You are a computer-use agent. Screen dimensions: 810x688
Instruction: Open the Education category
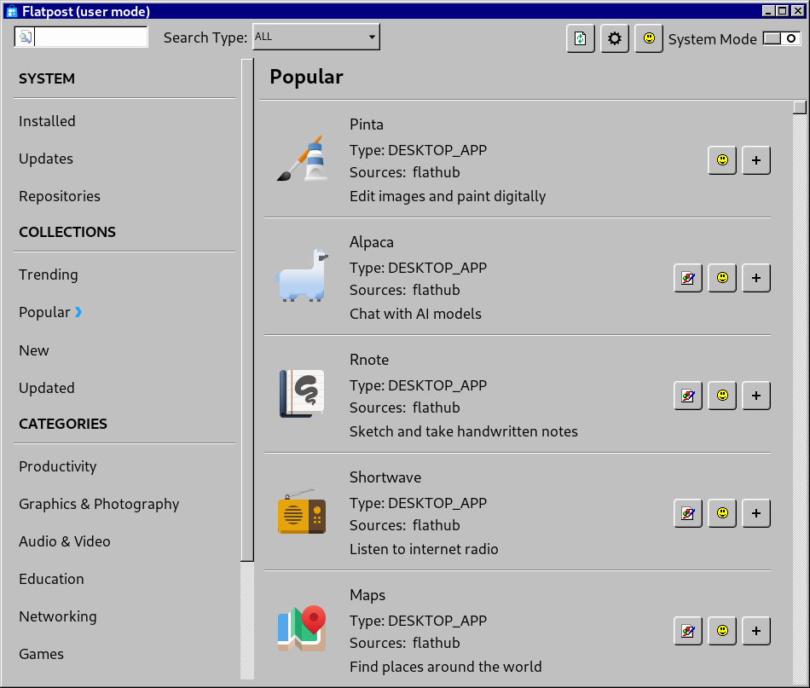(51, 579)
